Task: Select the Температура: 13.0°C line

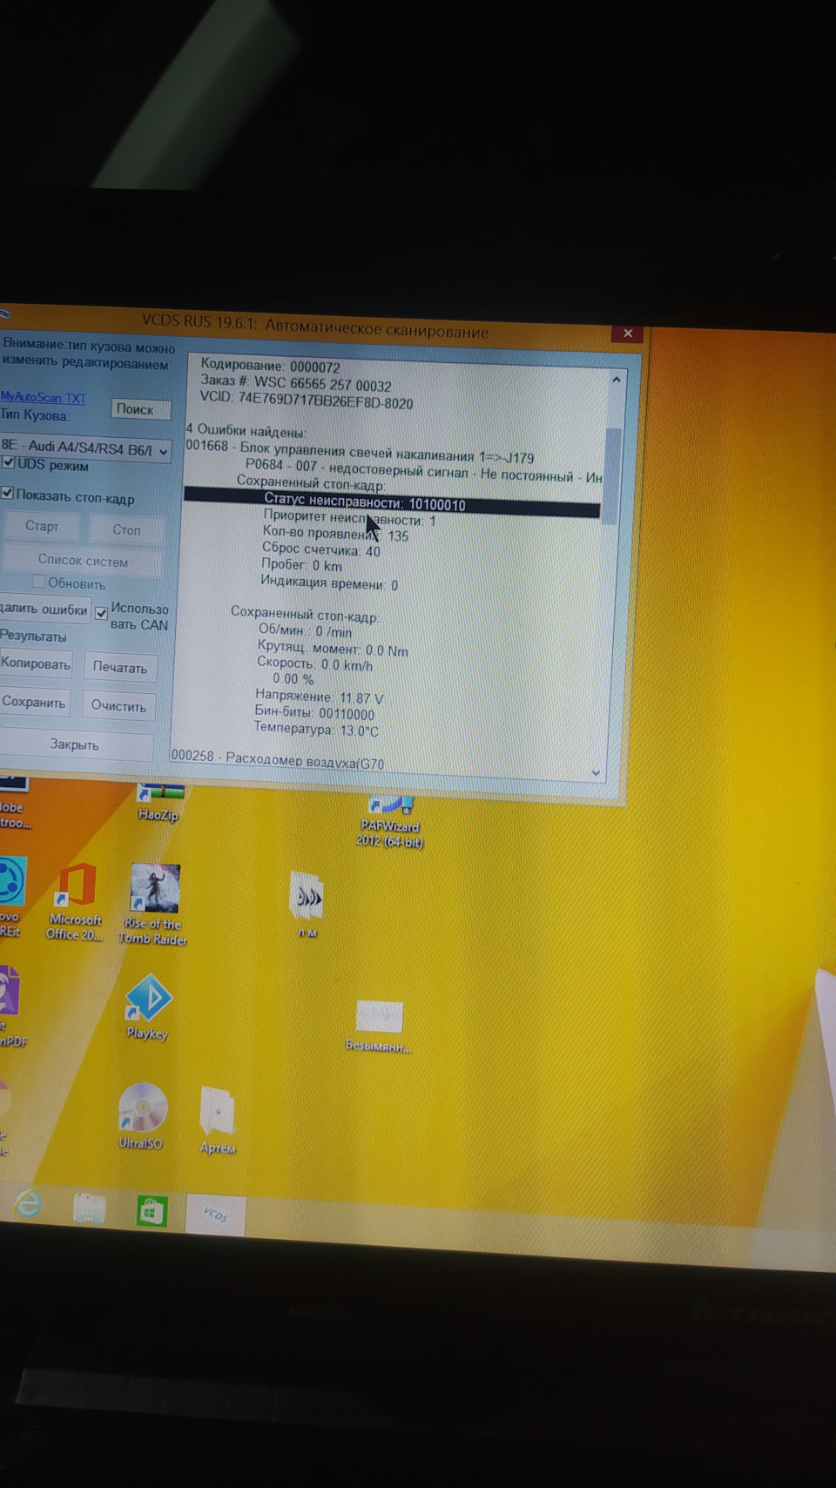Action: click(316, 729)
